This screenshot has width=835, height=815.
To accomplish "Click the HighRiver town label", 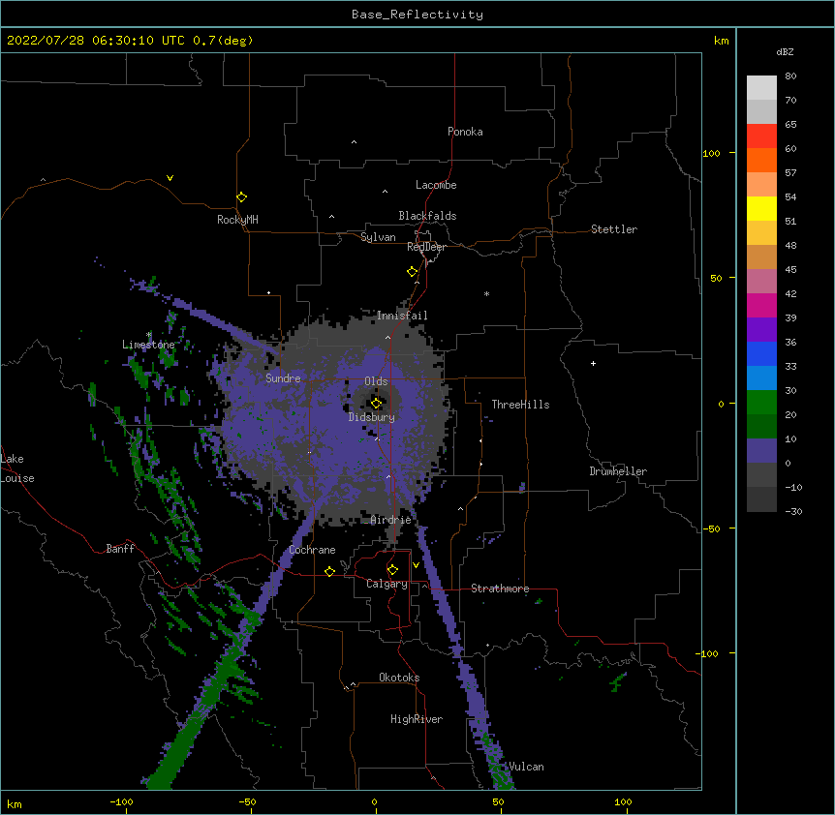I will point(417,719).
